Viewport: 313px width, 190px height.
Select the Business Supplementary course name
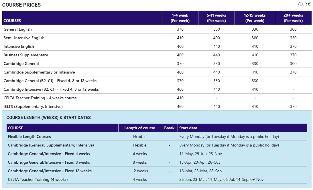26,55
